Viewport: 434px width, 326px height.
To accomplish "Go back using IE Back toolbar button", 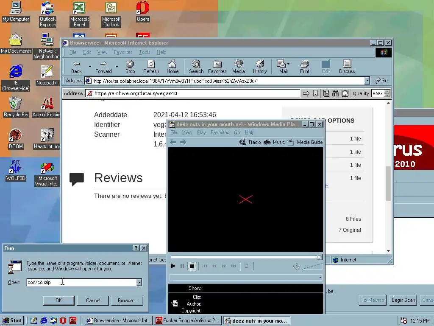I will [x=77, y=67].
